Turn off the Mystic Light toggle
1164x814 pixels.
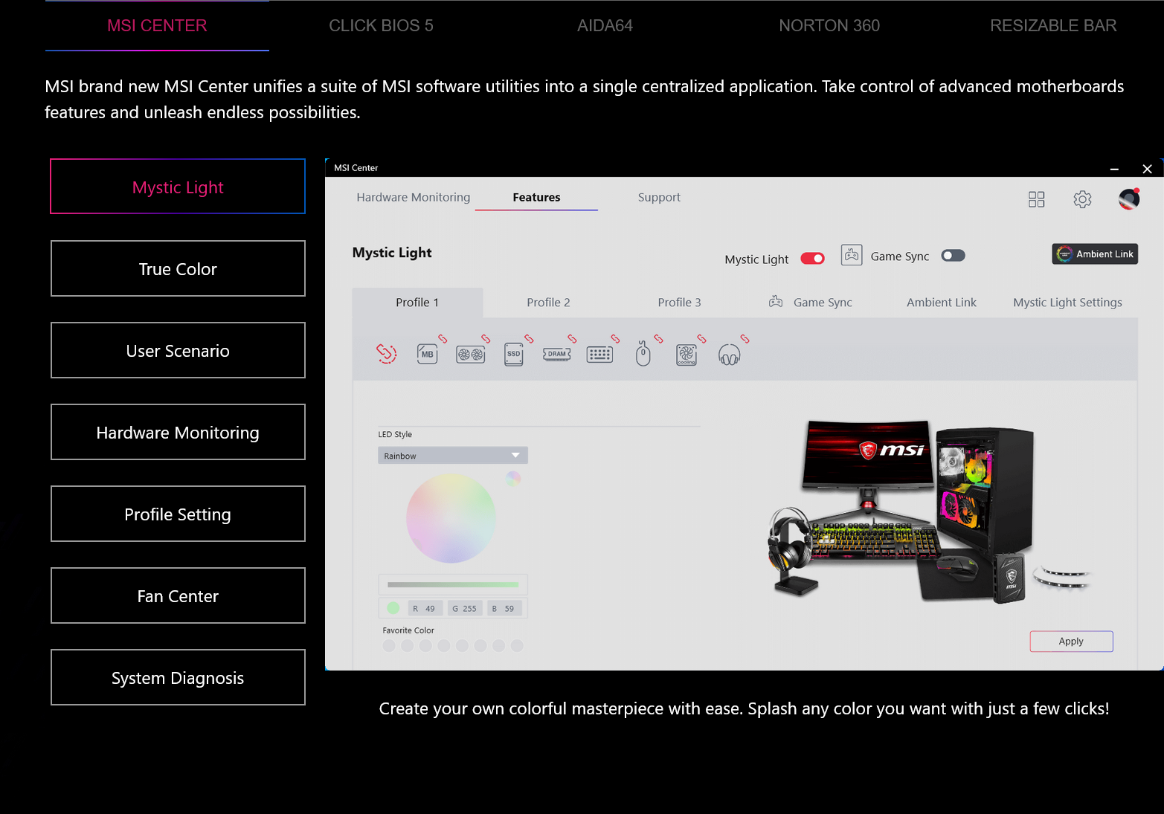pos(812,259)
